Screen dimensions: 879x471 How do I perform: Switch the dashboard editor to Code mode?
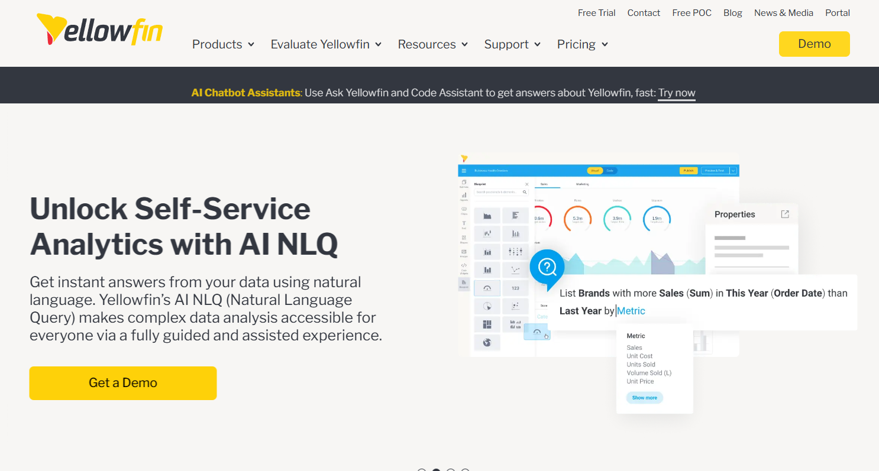[610, 171]
